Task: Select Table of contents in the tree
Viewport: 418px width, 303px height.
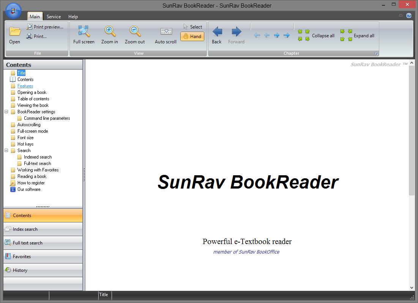Action: (x=33, y=99)
